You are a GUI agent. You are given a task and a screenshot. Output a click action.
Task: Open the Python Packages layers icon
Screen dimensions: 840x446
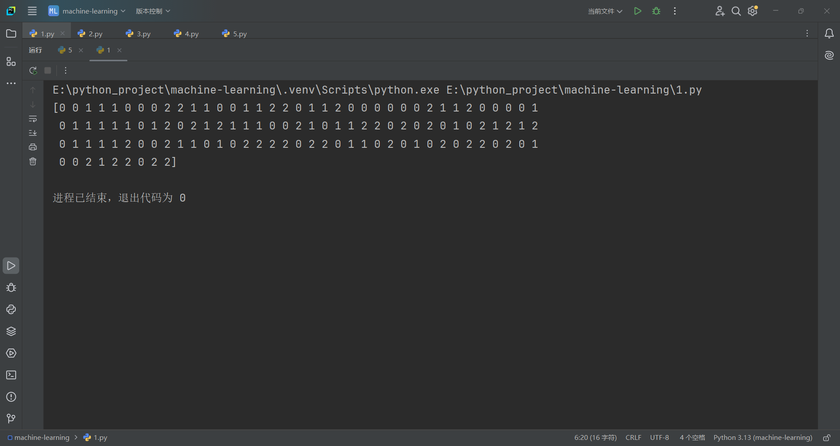11,331
